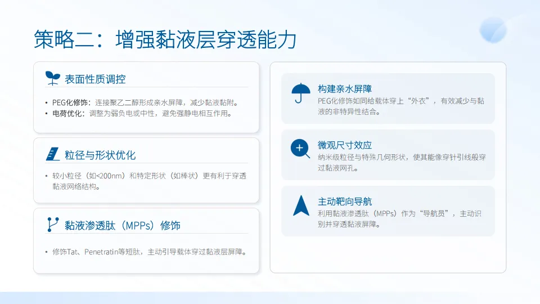This screenshot has width=540, height=304.
Task: Select the heading 粒径与形状优化
Action: (100, 155)
